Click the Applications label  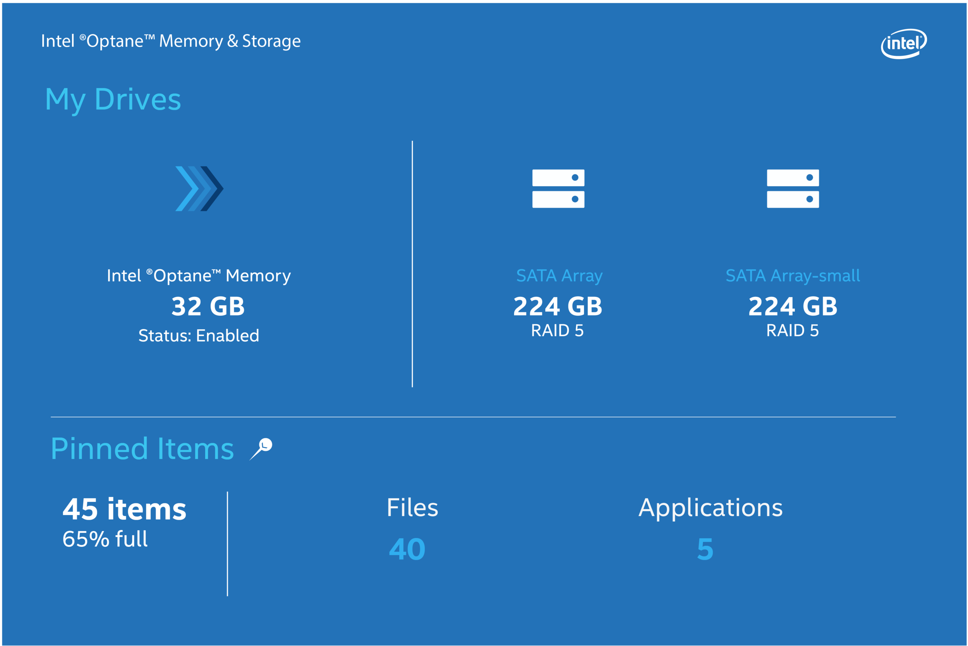click(x=711, y=508)
